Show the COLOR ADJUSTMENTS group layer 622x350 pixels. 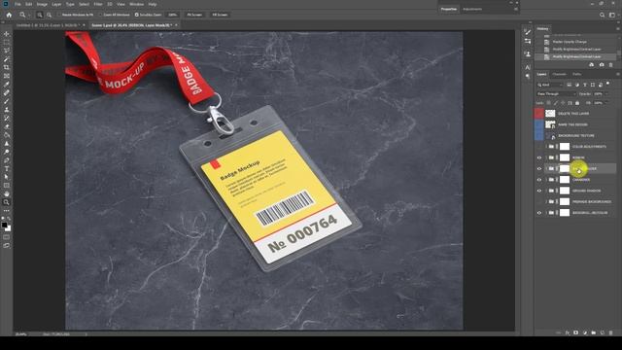539,147
